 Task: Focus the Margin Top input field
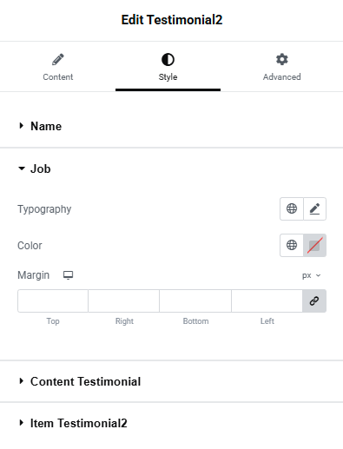coord(53,300)
